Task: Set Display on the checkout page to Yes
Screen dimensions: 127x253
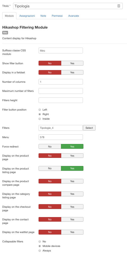Action: pos(72,207)
